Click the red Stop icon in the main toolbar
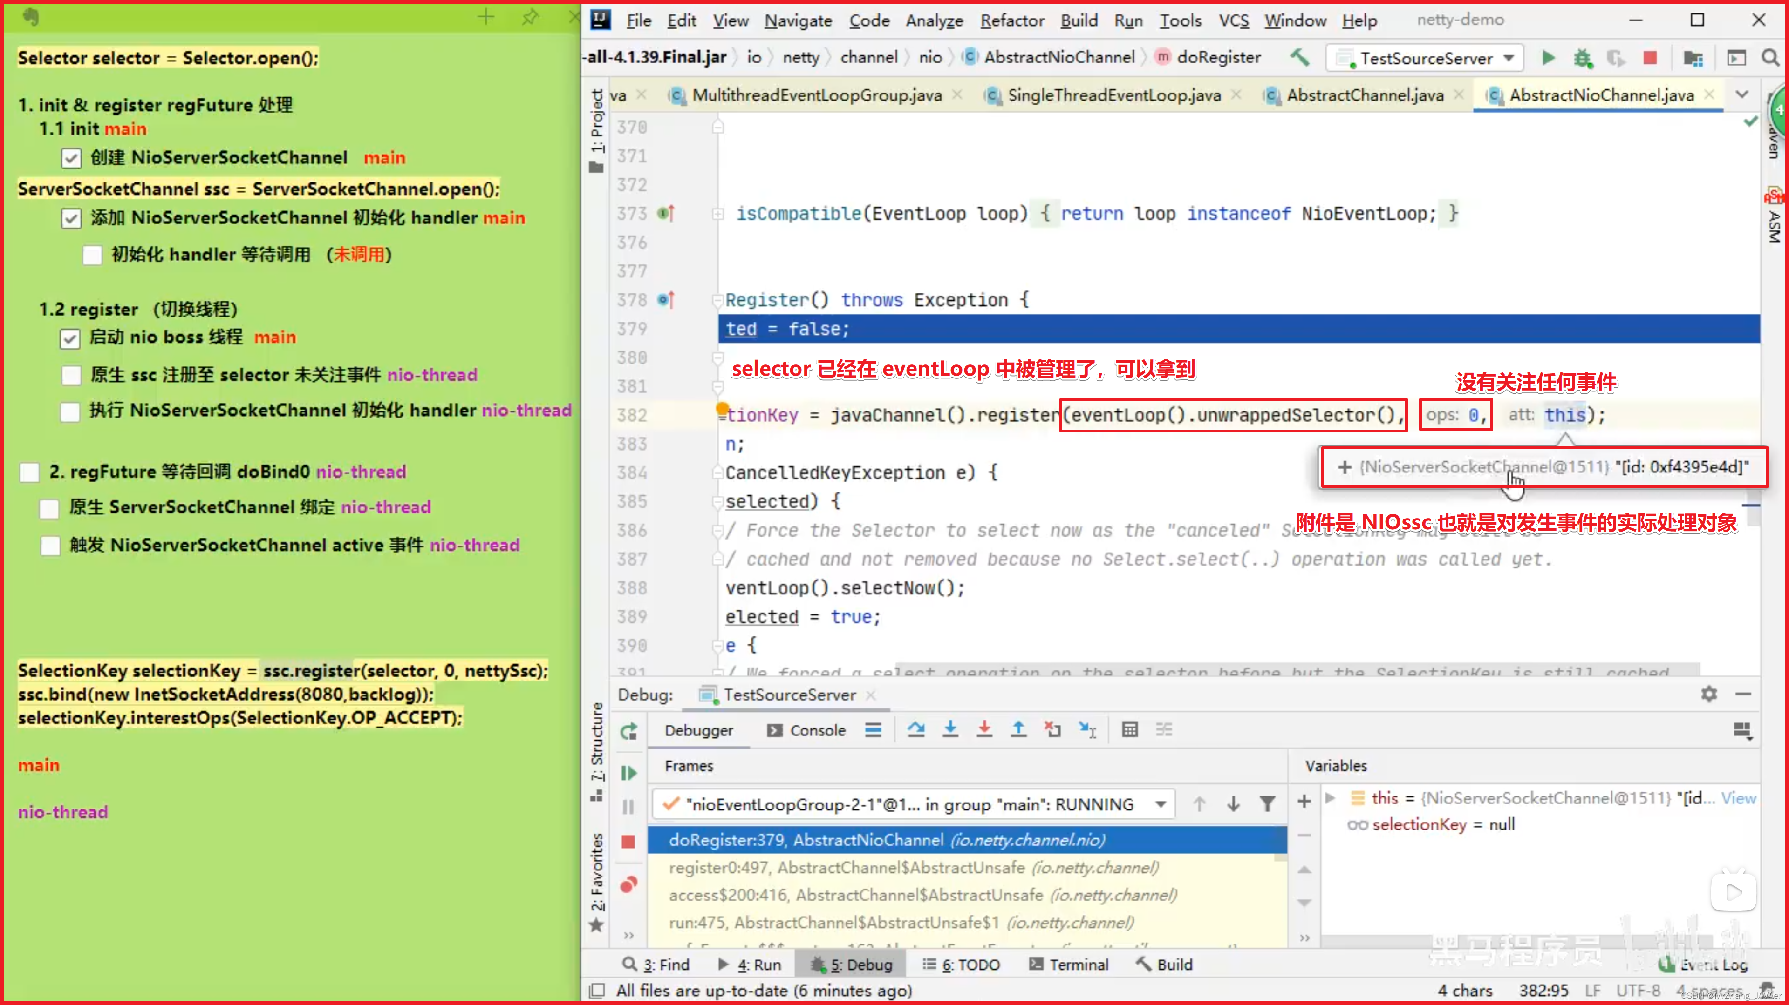1789x1005 pixels. (x=1650, y=58)
